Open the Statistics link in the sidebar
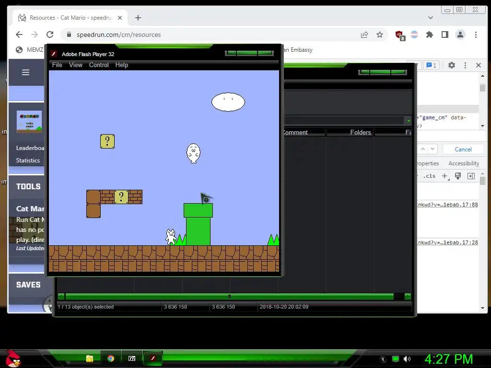This screenshot has width=491, height=368. pyautogui.click(x=28, y=160)
